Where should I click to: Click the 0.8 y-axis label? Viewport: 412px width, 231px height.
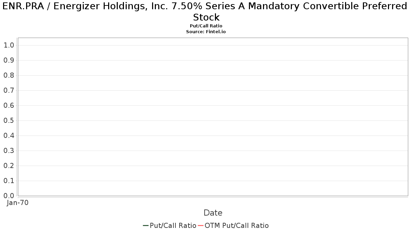tap(9, 75)
